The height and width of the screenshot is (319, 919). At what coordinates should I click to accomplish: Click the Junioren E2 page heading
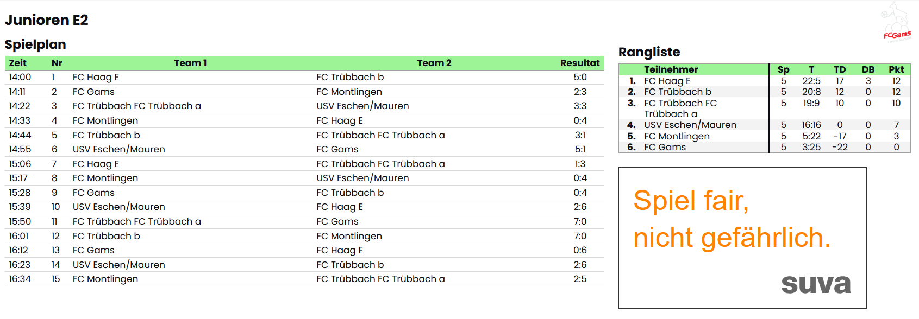(x=47, y=20)
